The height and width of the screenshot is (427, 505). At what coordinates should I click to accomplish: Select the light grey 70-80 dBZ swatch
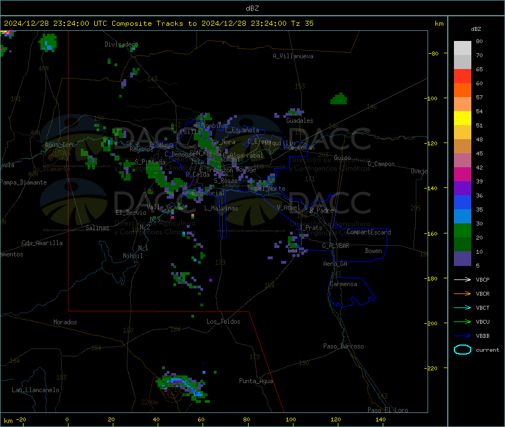[462, 48]
